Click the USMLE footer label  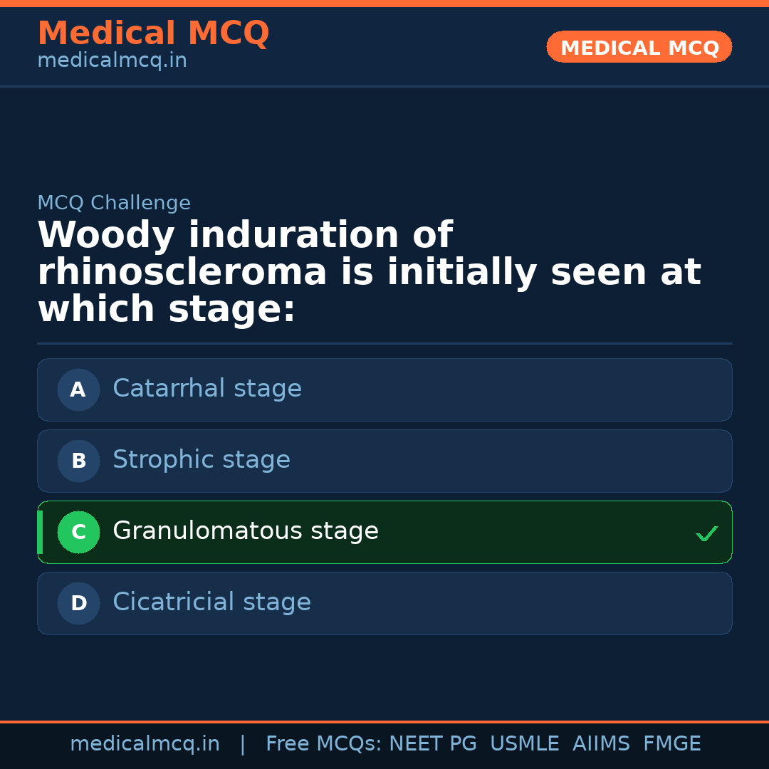[524, 744]
